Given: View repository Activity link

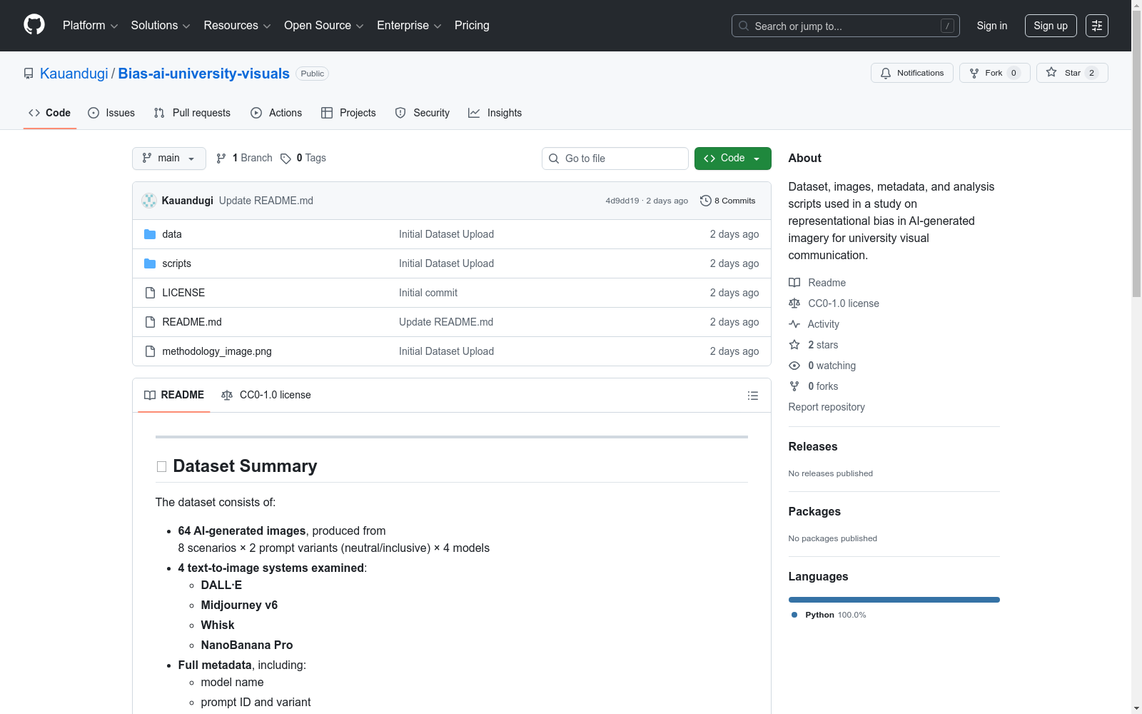Looking at the screenshot, I should tap(814, 324).
